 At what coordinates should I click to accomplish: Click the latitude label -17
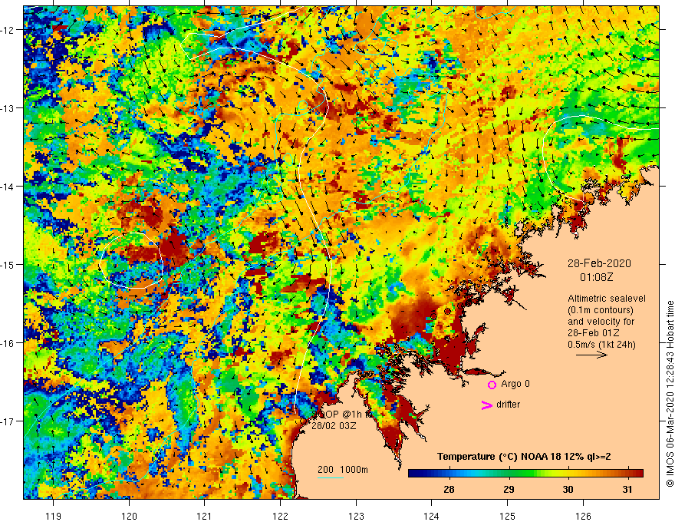coord(8,421)
